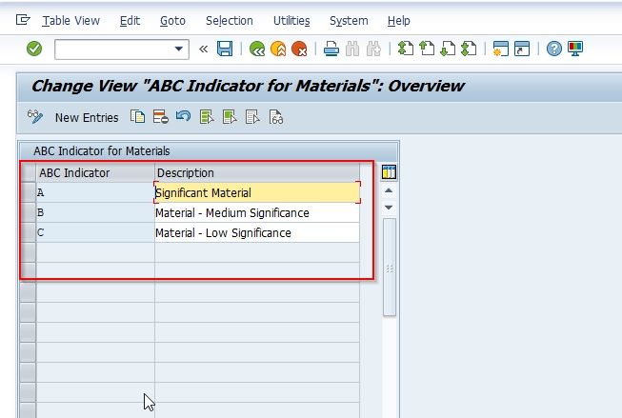Viewport: 622px width, 418px height.
Task: Save using the floppy disk icon
Action: [x=225, y=49]
